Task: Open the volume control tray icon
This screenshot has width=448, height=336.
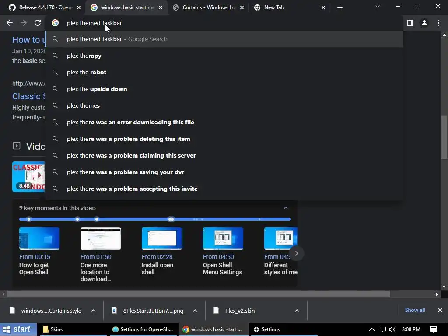Action: point(392,329)
